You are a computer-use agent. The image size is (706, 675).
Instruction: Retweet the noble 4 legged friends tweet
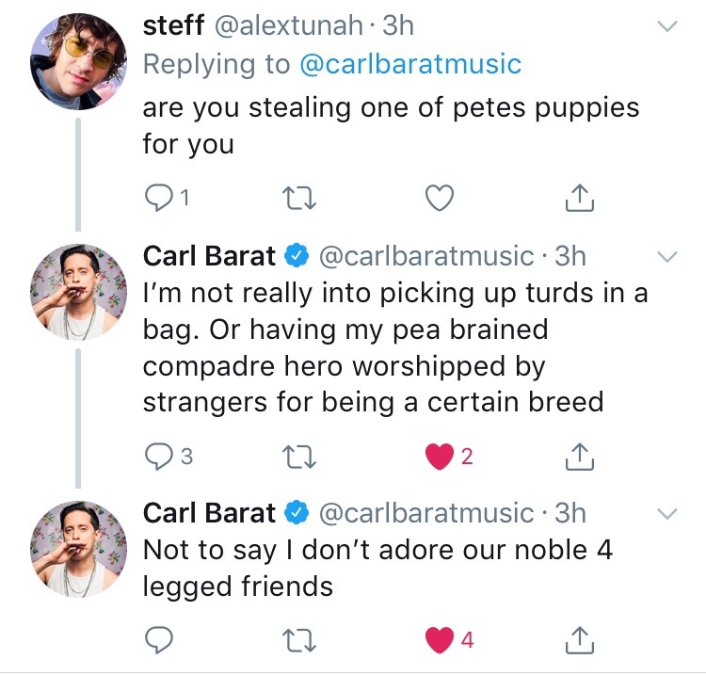(297, 640)
